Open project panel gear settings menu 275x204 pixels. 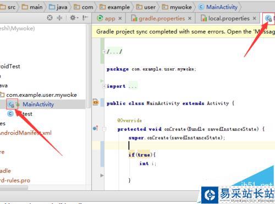coord(74,18)
